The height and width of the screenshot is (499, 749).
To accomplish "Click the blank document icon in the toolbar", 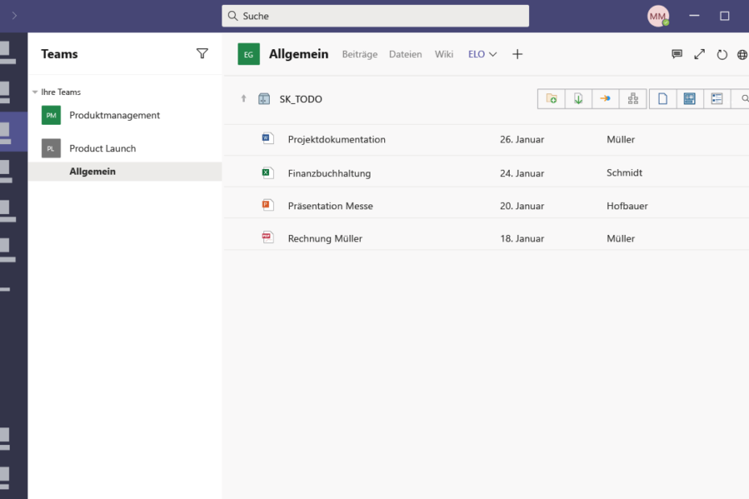I will 663,99.
